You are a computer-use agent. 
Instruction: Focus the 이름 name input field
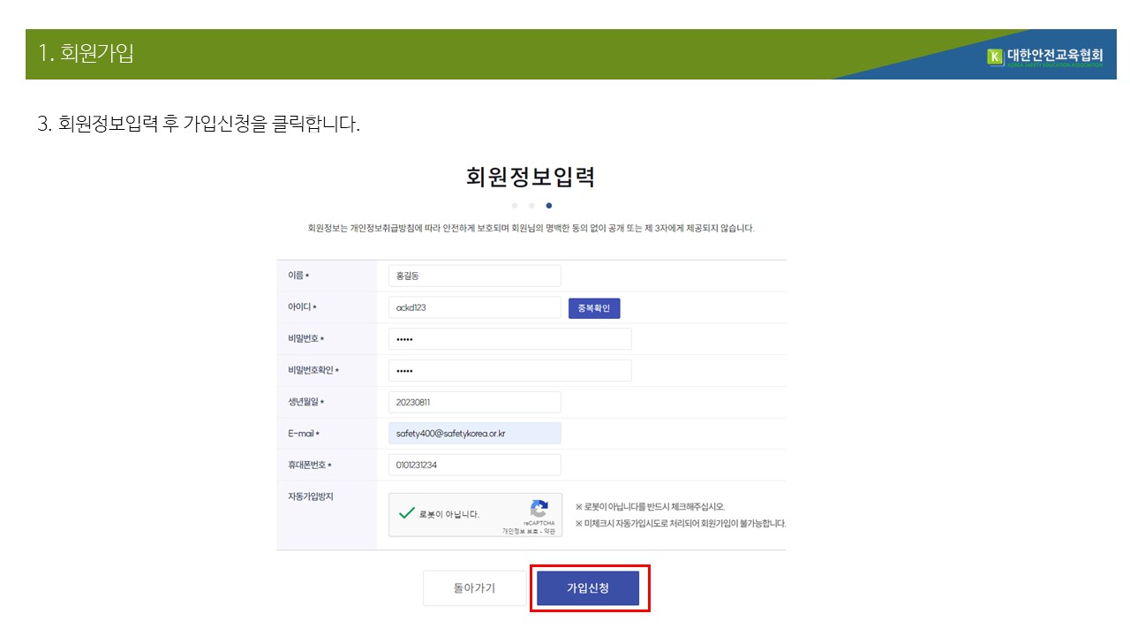point(474,276)
